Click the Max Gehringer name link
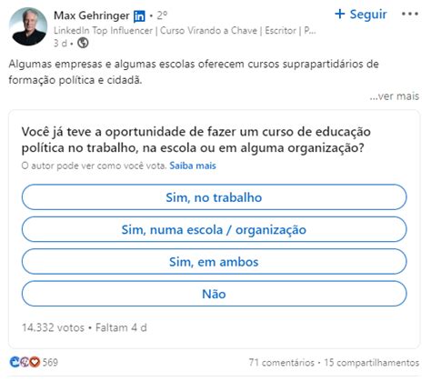 click(92, 15)
